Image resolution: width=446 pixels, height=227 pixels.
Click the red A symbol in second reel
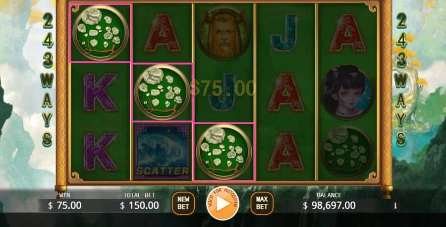162,33
